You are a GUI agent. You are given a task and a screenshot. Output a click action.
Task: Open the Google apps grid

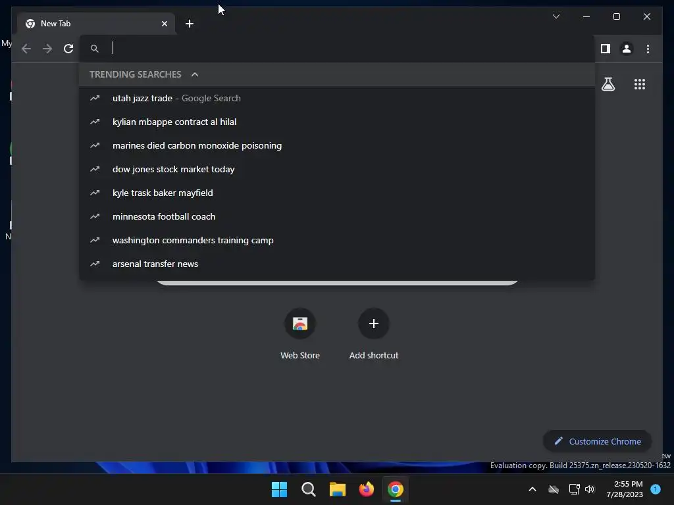tap(640, 84)
